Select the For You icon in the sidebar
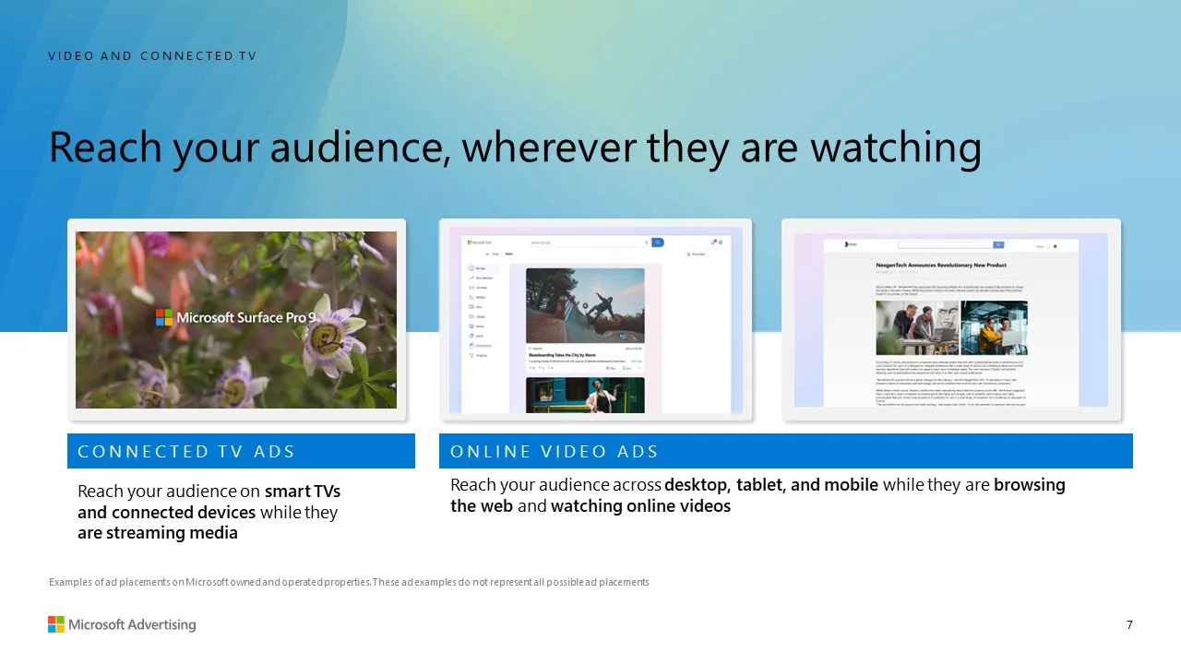 472,268
